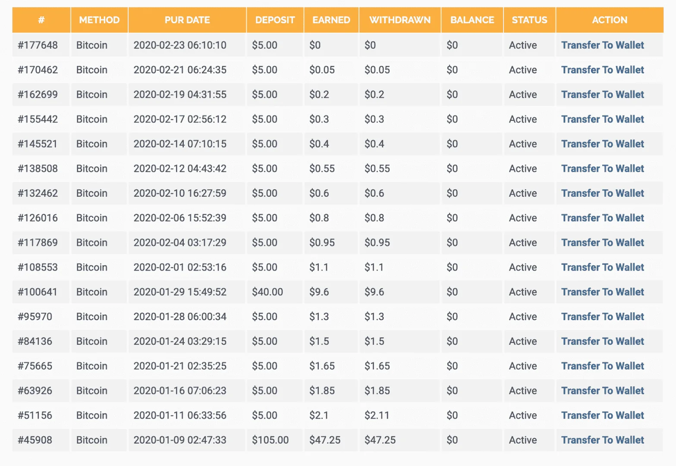Select Transfer To Wallet in row #51156
This screenshot has width=676, height=466.
pyautogui.click(x=602, y=416)
